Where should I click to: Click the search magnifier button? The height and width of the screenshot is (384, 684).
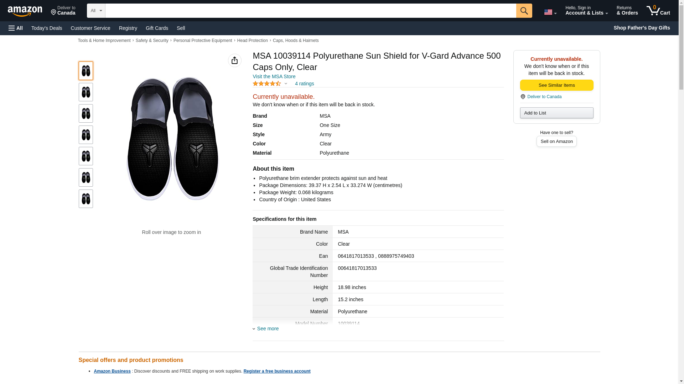click(524, 11)
